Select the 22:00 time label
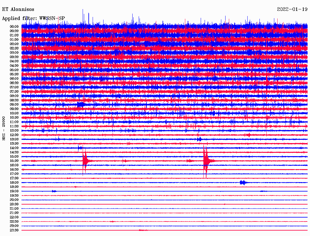Screen dimensions: 310x236 (x=14, y=217)
